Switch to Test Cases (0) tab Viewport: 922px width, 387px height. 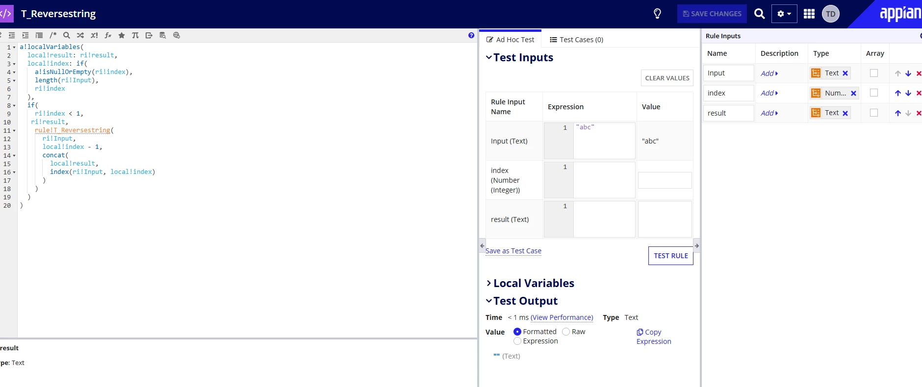(577, 40)
